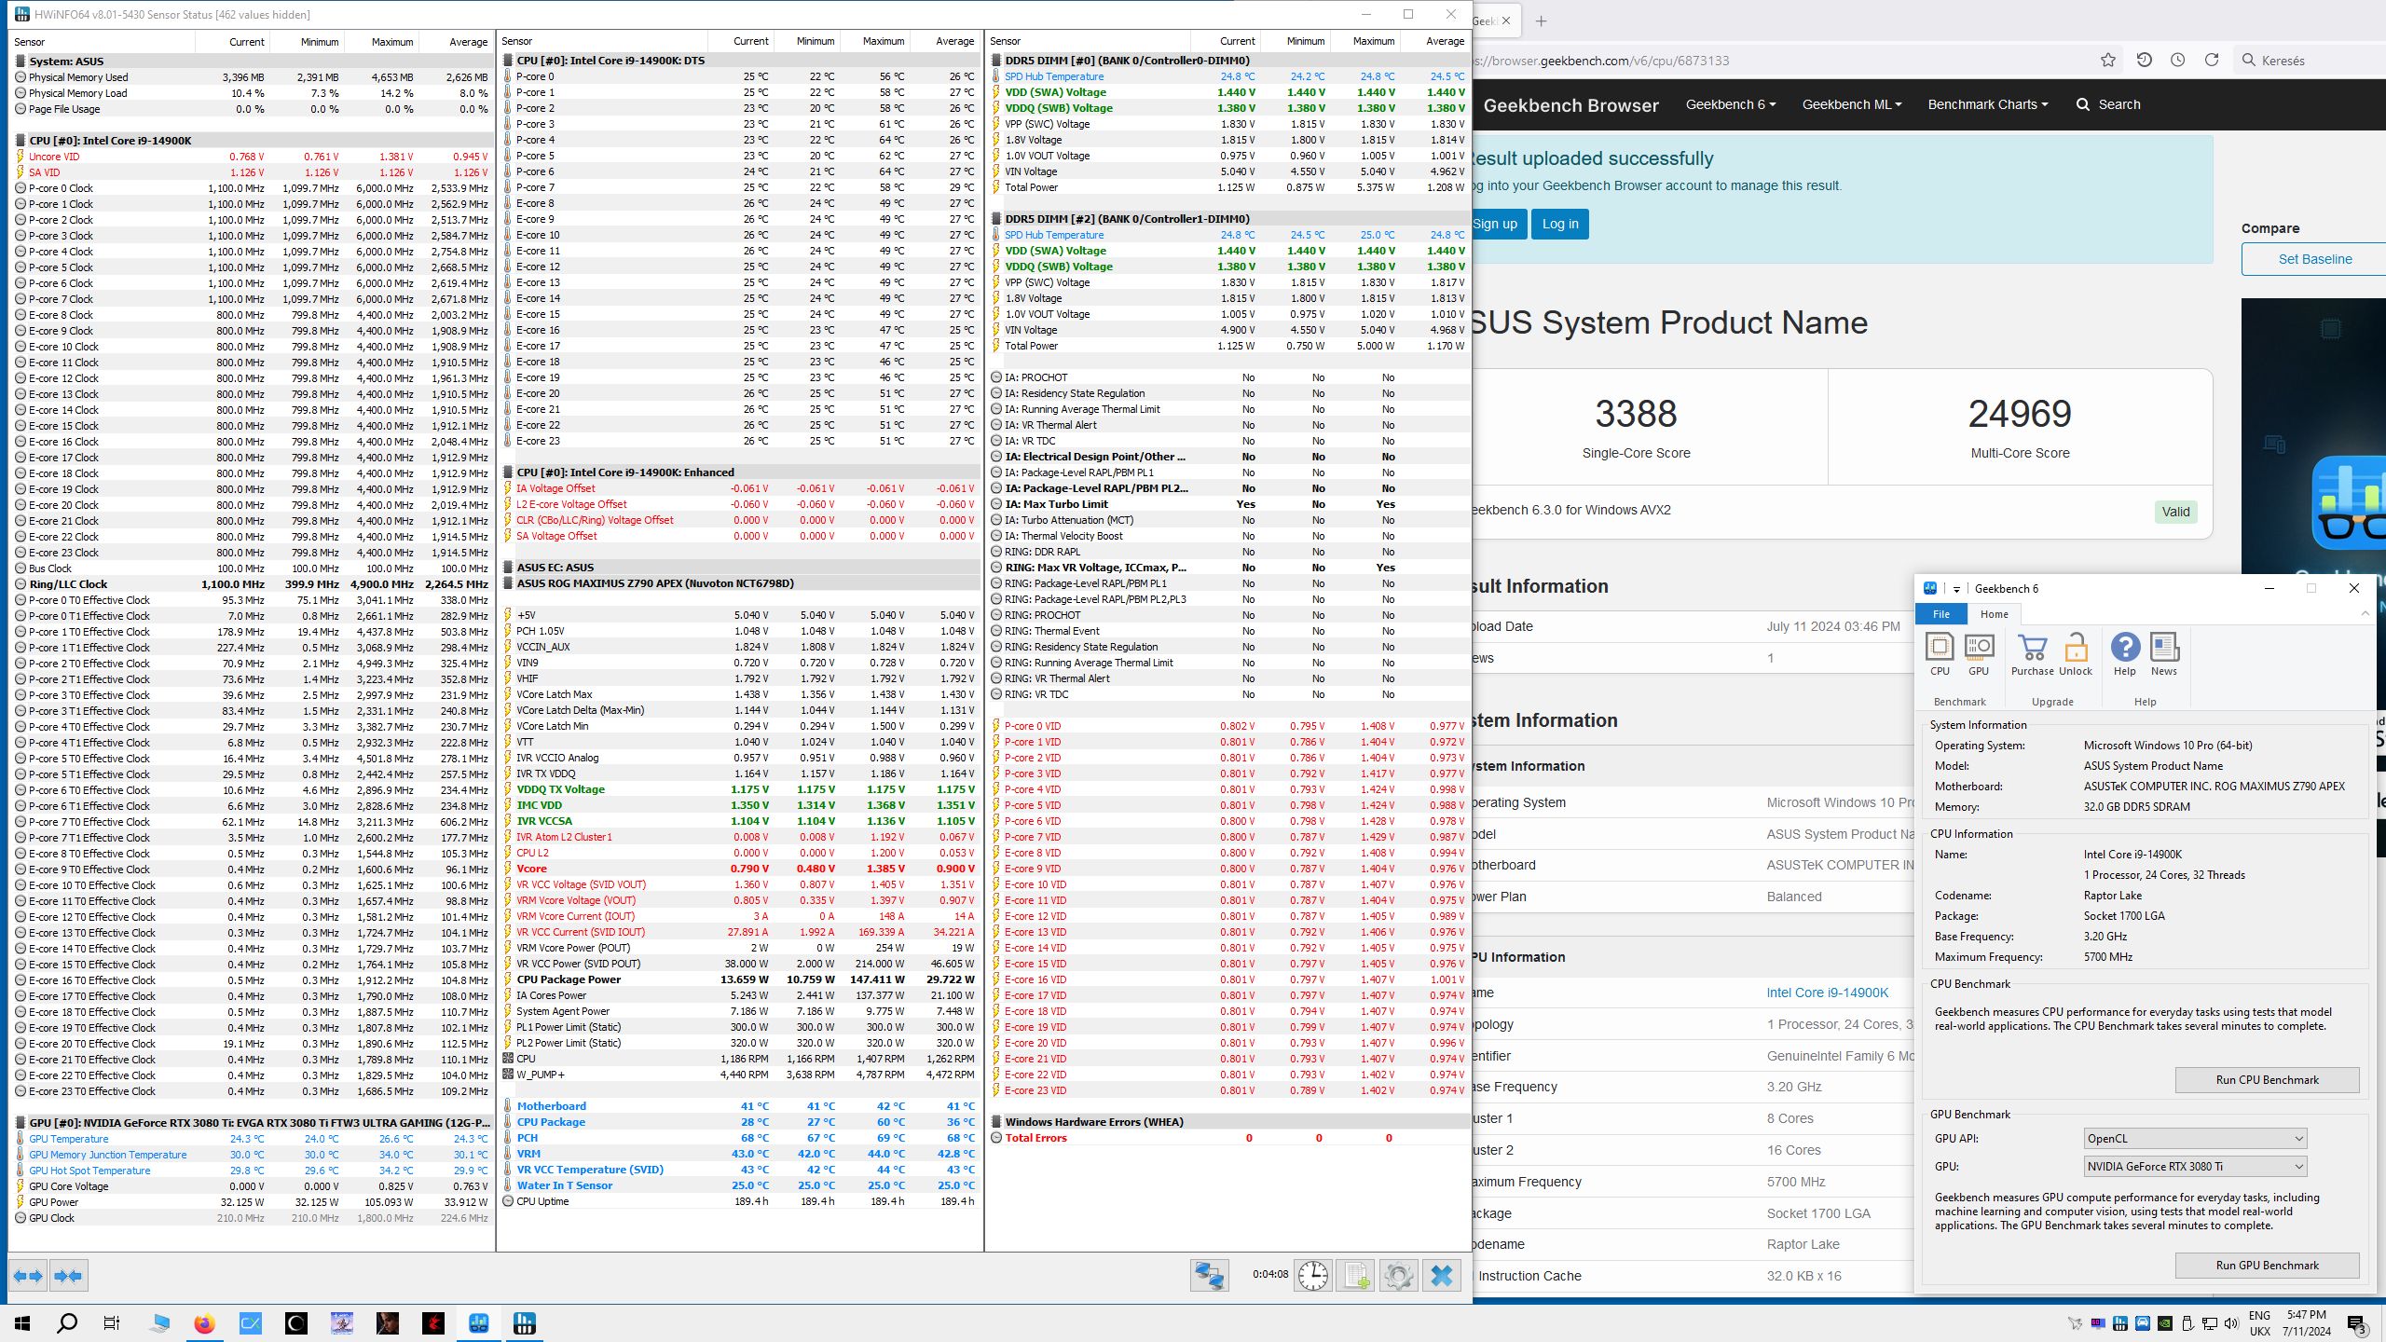Open Firefox from the taskbar
The image size is (2386, 1342).
pyautogui.click(x=204, y=1323)
